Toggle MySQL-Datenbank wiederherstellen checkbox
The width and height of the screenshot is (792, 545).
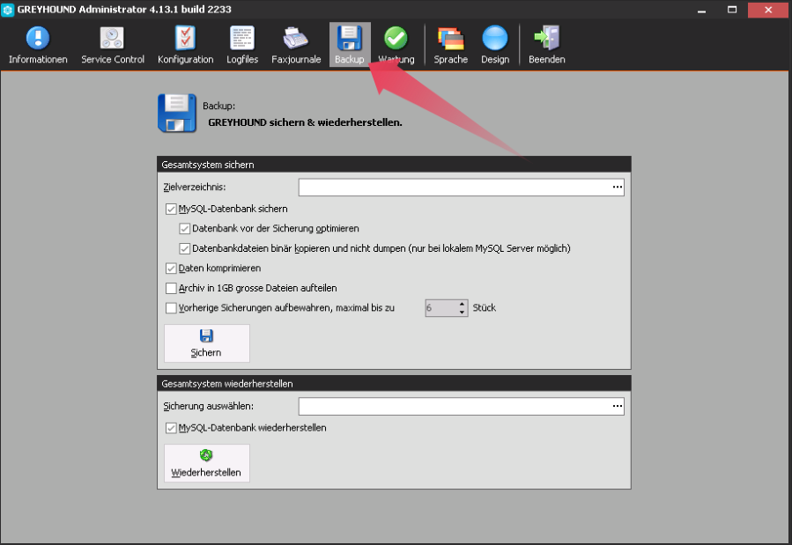coord(171,428)
